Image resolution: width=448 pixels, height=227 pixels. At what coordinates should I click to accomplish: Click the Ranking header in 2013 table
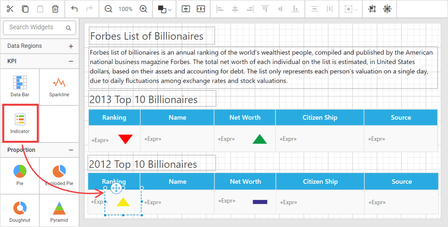pyautogui.click(x=114, y=117)
